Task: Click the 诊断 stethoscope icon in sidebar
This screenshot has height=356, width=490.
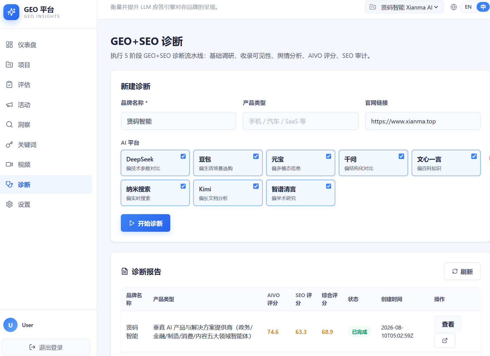Action: click(9, 184)
